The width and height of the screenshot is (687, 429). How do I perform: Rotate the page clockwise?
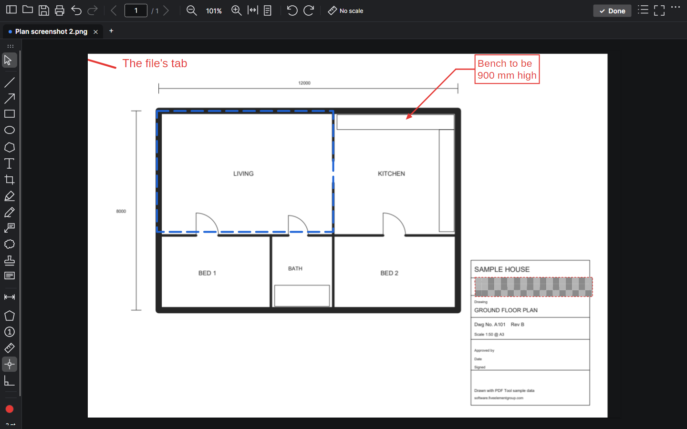pos(309,10)
